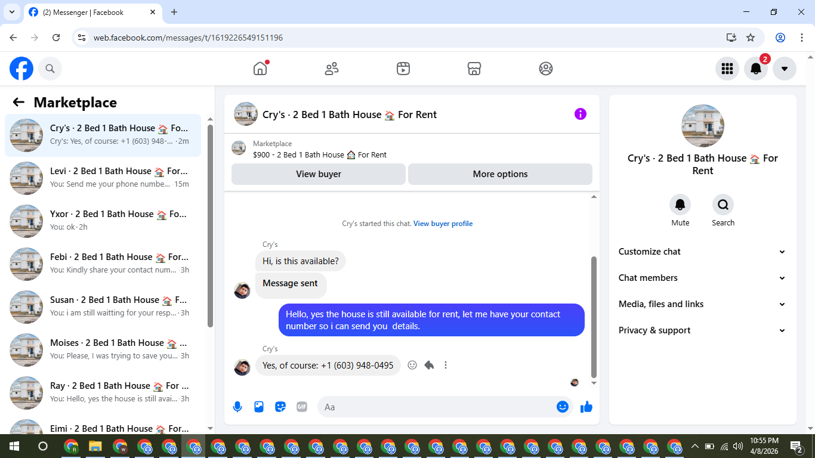Screen dimensions: 815x458
Task: Open the Susan conversation
Action: pyautogui.click(x=103, y=307)
